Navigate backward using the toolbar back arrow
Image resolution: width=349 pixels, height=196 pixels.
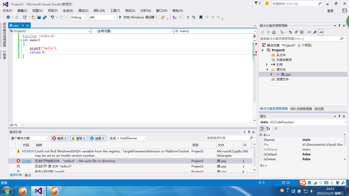8,17
